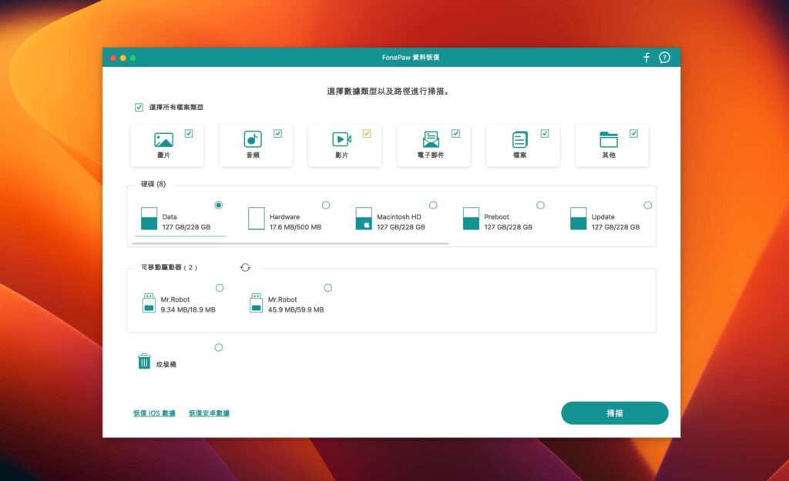Select the Macintosh HD radio button
Image resolution: width=789 pixels, height=481 pixels.
coord(433,205)
